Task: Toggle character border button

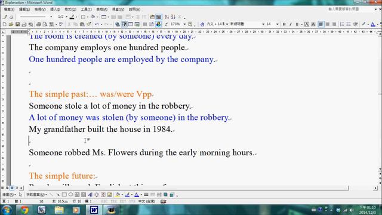Action: click(307, 24)
